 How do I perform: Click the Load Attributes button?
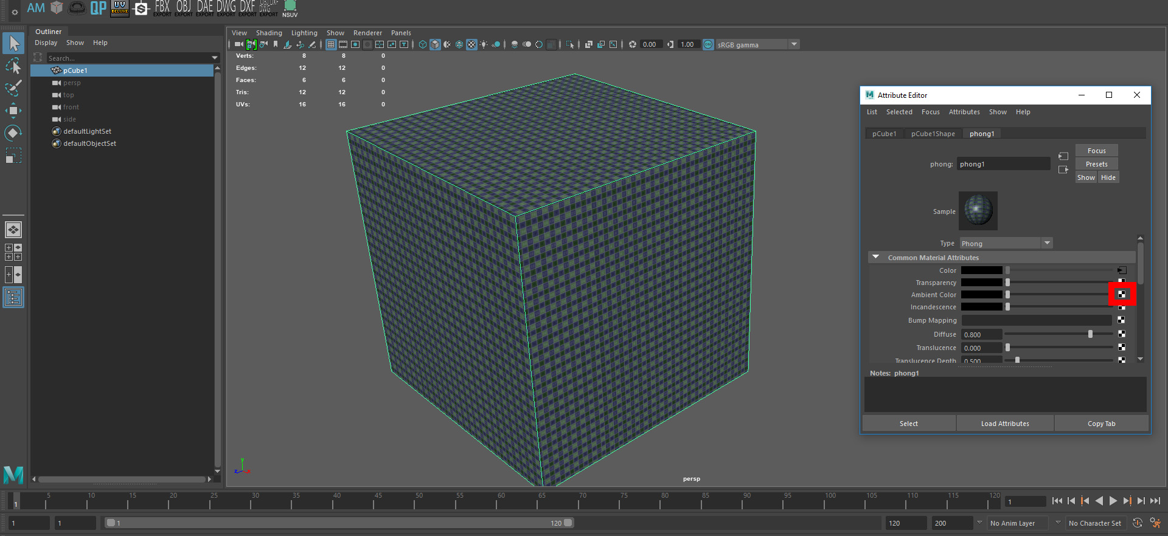(x=1005, y=424)
